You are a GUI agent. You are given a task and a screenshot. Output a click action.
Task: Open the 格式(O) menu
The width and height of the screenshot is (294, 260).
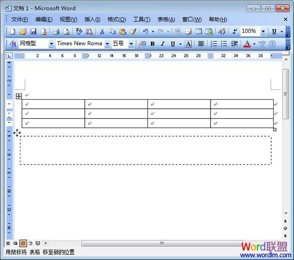point(117,19)
